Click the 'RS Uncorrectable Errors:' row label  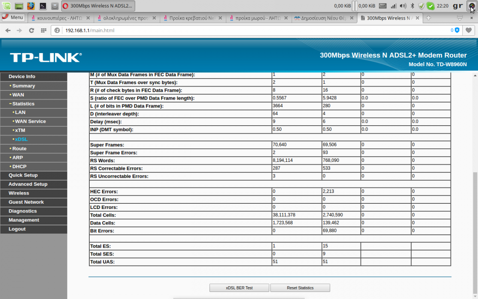(119, 176)
